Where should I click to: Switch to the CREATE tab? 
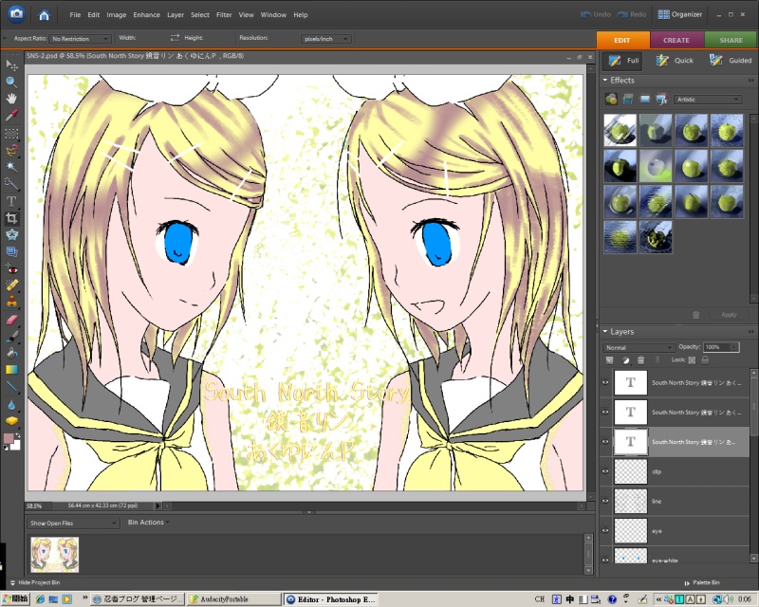coord(676,40)
